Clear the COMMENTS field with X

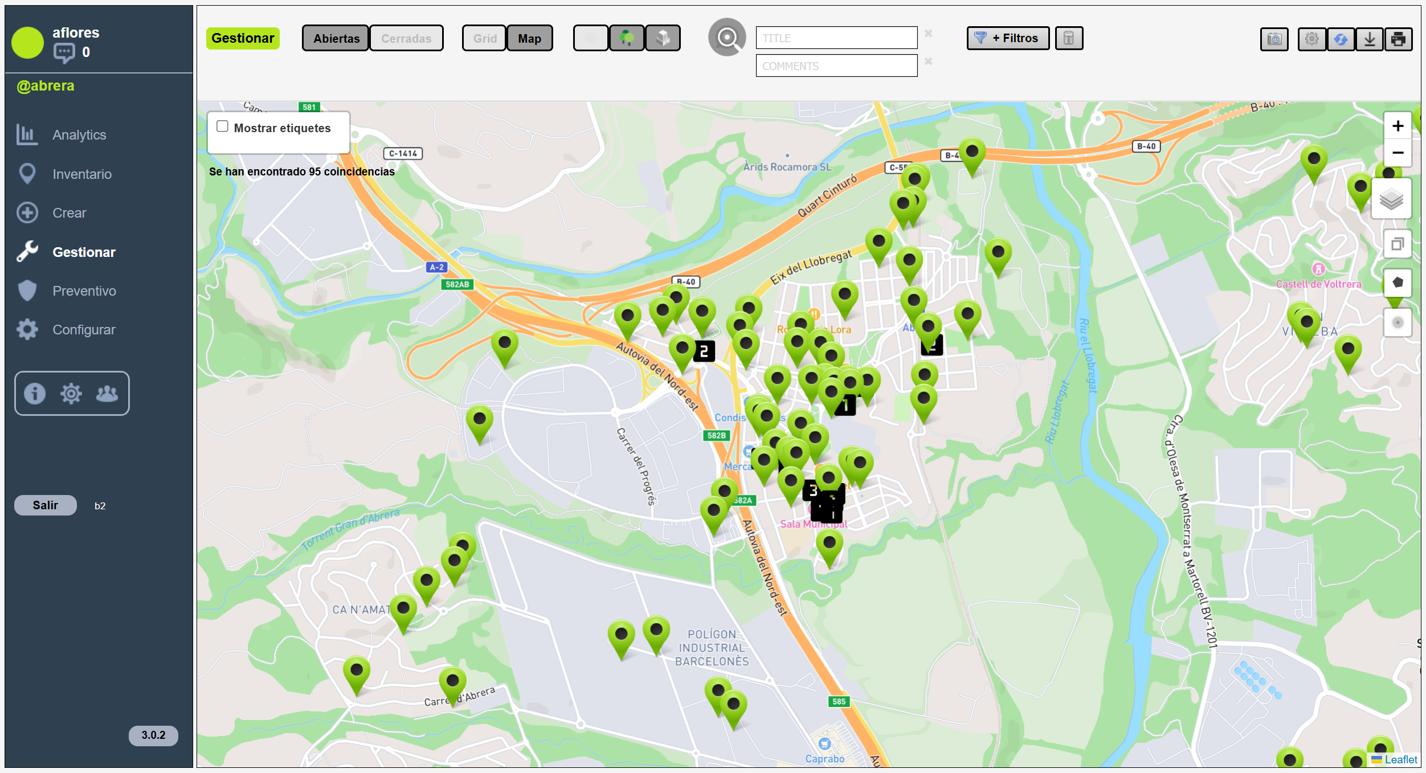(928, 62)
